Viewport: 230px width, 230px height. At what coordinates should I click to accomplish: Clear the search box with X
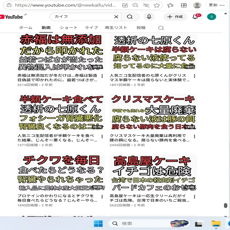[x=116, y=17]
